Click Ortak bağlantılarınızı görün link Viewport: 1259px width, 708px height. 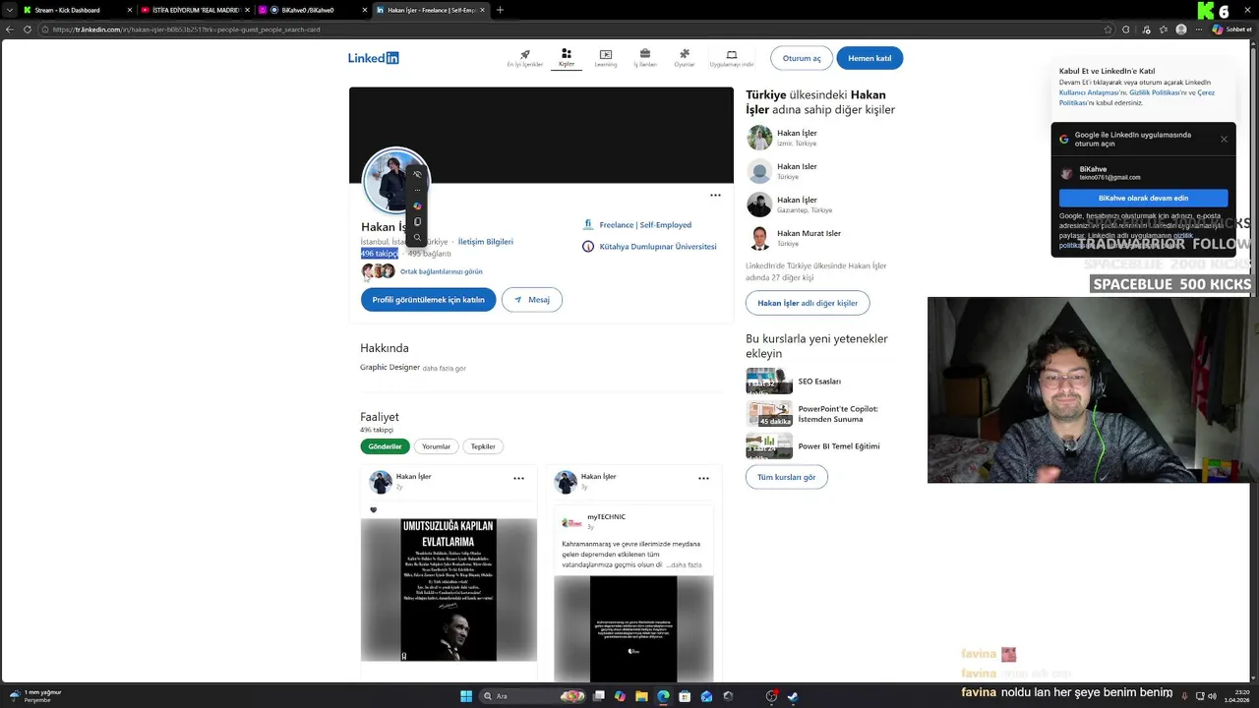tap(441, 271)
